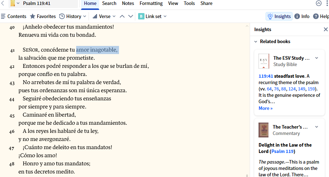Image resolution: width=329 pixels, height=177 pixels.
Task: Open the Teacher's Commentary cover thumbnail
Action: click(263, 130)
